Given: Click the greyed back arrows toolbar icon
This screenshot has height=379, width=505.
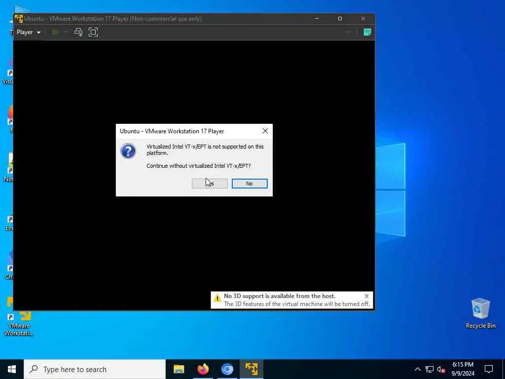Looking at the screenshot, I should click(x=348, y=32).
